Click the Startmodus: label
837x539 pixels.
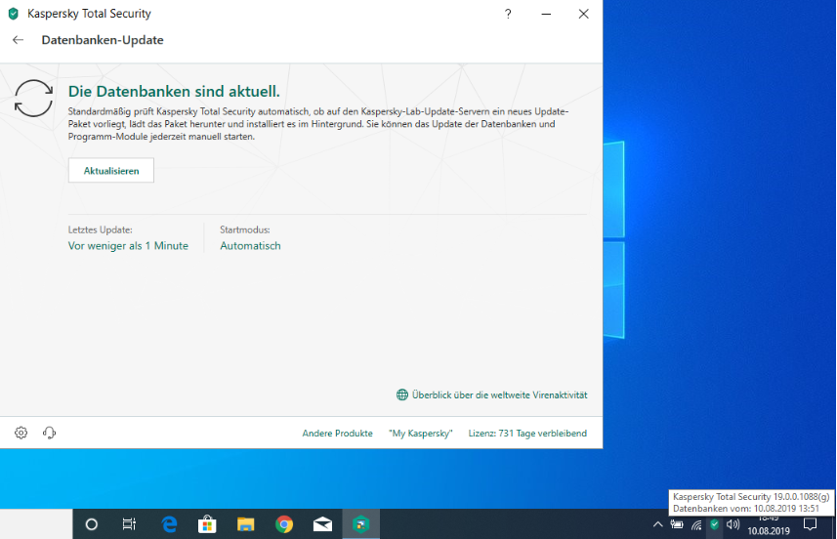[245, 230]
